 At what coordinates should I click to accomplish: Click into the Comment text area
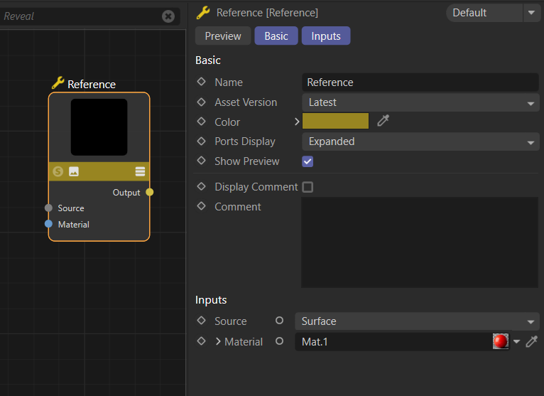419,242
